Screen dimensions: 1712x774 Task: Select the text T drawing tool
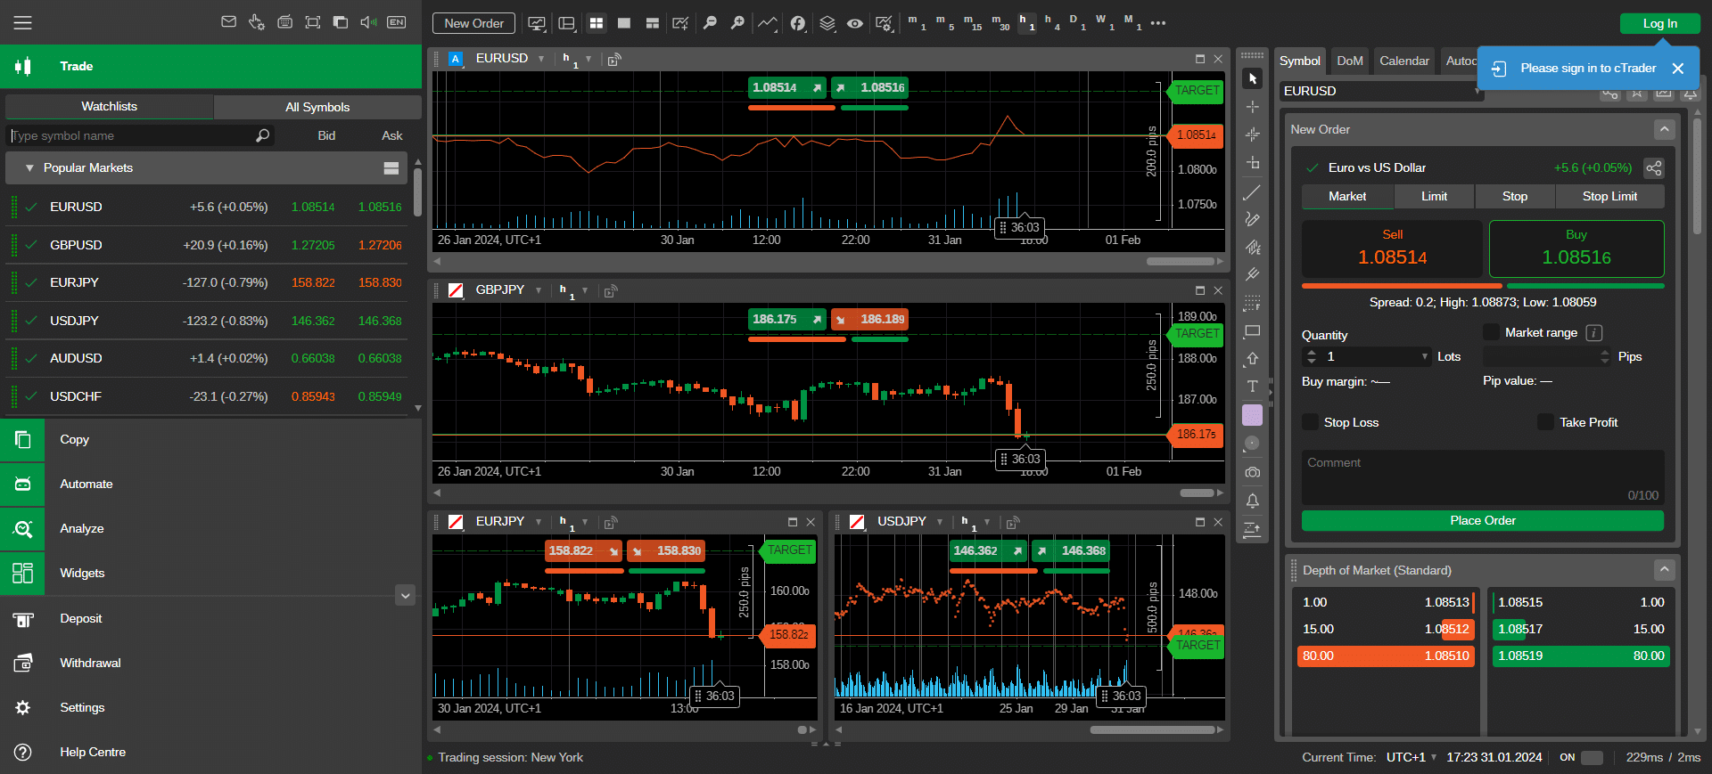point(1253,387)
